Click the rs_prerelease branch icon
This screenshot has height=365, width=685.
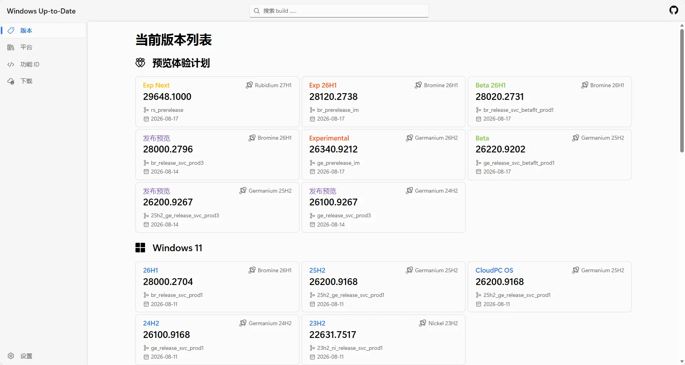[x=146, y=110]
